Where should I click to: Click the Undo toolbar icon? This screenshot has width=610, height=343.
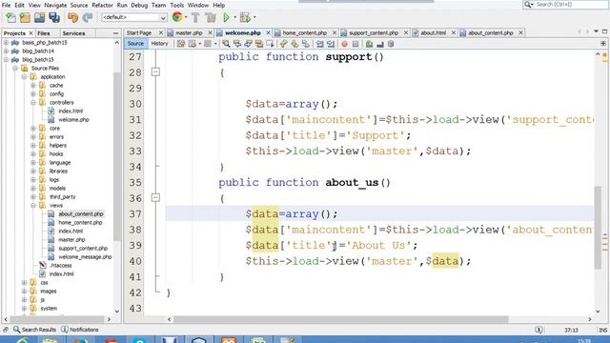point(72,17)
